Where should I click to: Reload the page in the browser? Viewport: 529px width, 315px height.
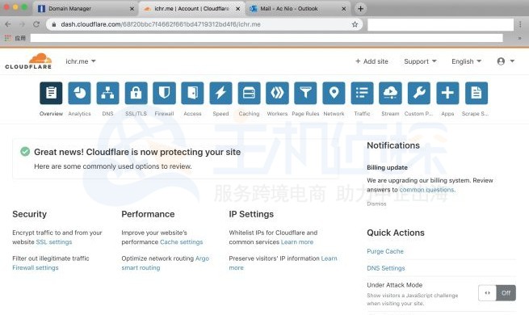[36, 24]
